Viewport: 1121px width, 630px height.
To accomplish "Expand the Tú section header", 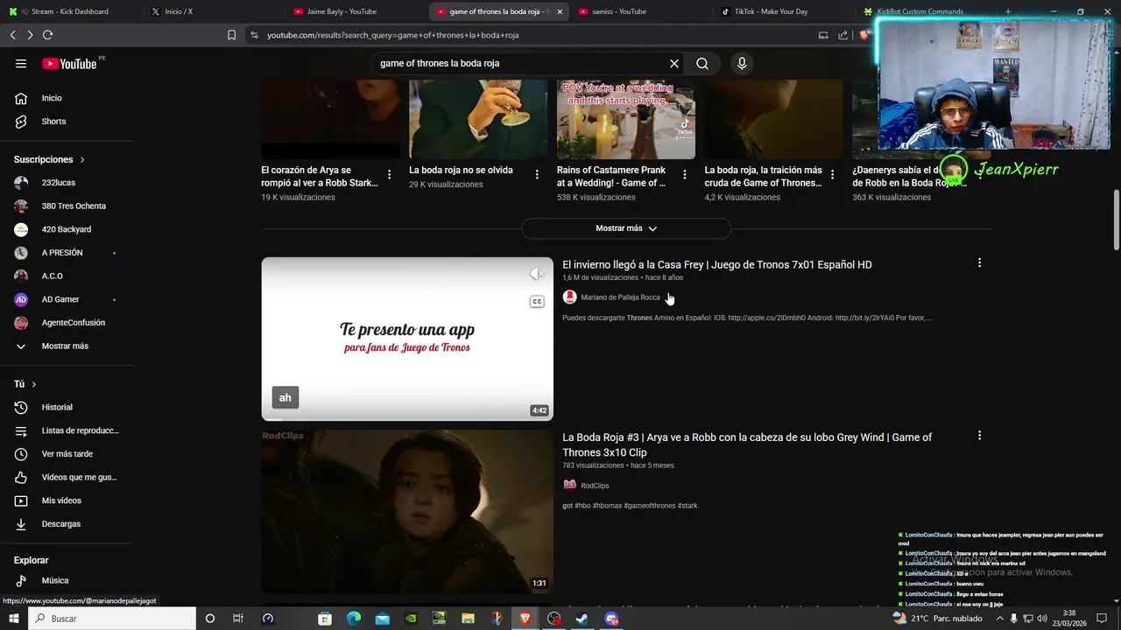I will point(25,384).
